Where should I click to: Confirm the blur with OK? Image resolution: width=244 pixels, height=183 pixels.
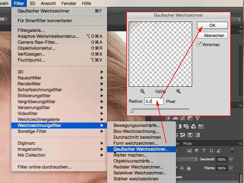pyautogui.click(x=212, y=25)
